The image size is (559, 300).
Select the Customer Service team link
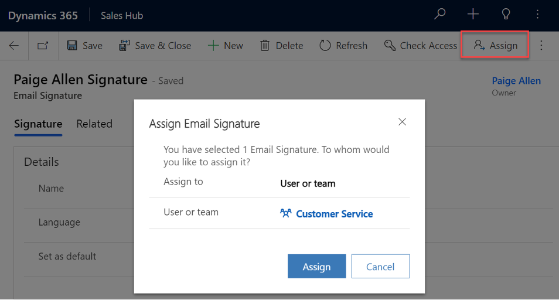(x=334, y=214)
